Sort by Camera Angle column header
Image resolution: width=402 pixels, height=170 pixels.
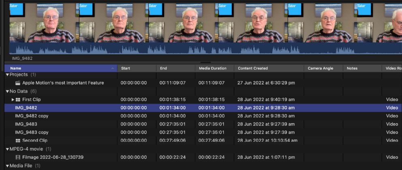(x=323, y=68)
